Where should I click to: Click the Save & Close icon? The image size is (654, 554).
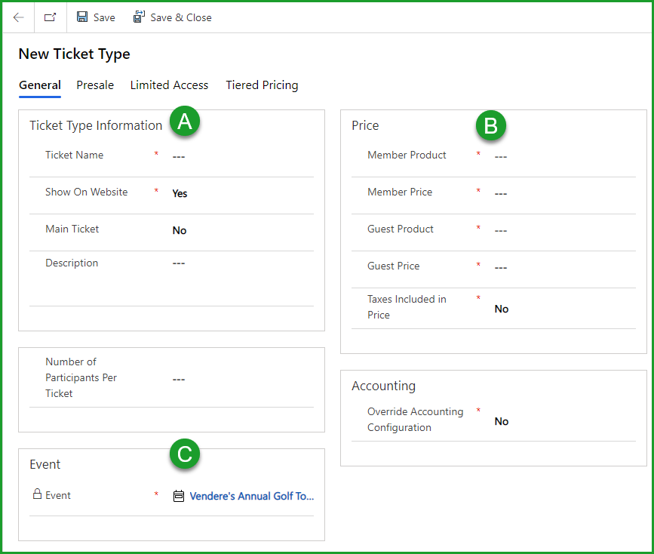(139, 17)
